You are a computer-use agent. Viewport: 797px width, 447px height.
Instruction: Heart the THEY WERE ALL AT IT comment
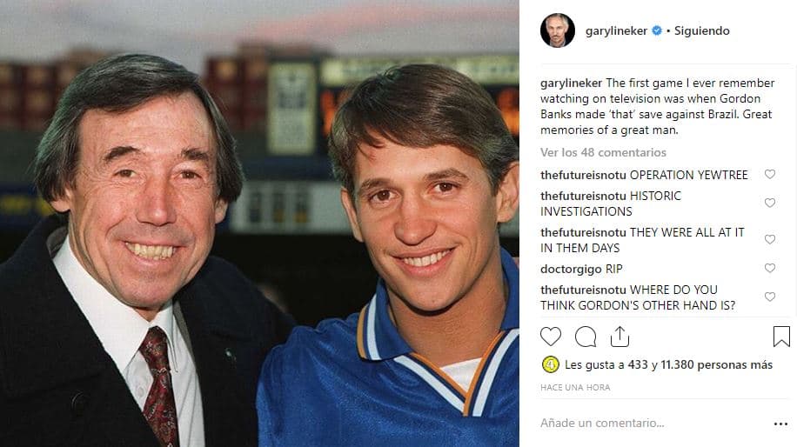tap(769, 239)
